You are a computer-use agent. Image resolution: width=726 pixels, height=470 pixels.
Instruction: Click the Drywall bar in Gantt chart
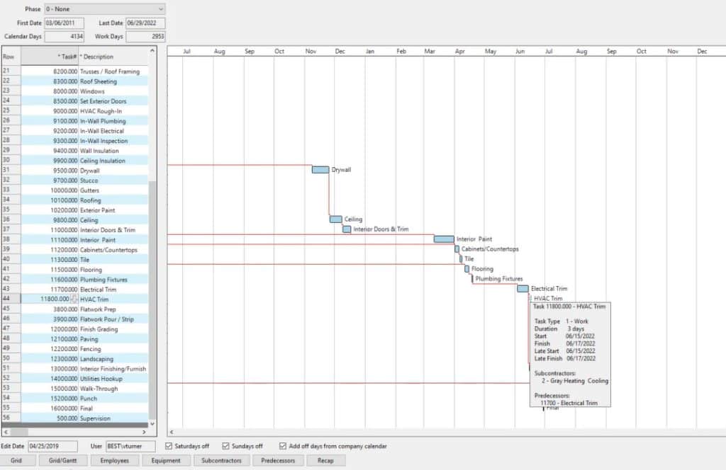coord(320,170)
